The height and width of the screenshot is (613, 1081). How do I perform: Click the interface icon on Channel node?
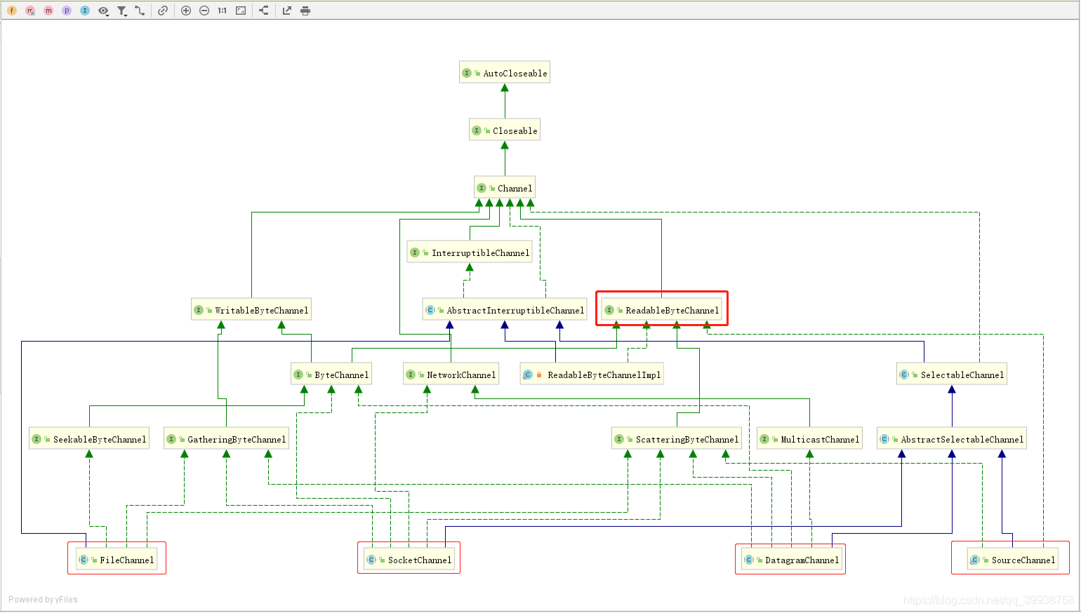point(482,188)
